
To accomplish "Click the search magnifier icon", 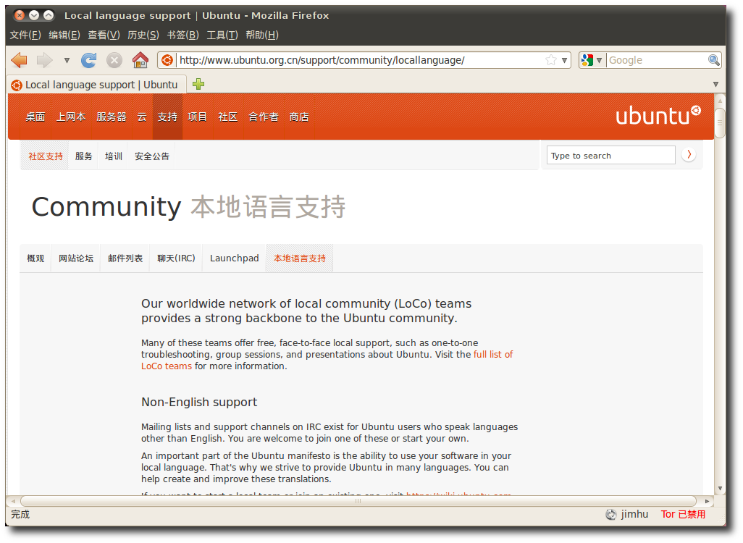I will pos(713,60).
